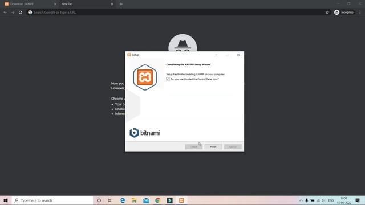Switch to Chrome on the taskbar

coord(158,200)
